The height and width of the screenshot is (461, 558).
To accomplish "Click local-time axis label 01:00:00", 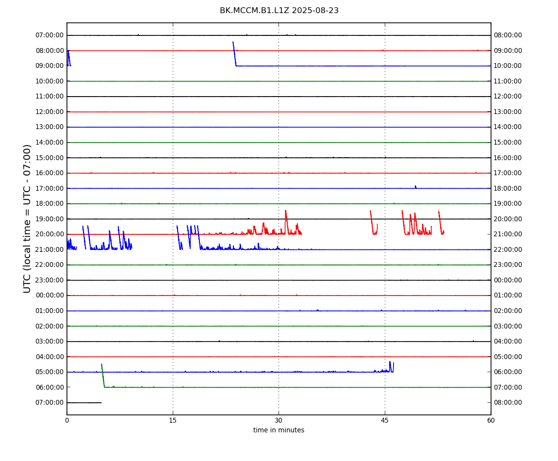I will coord(508,296).
